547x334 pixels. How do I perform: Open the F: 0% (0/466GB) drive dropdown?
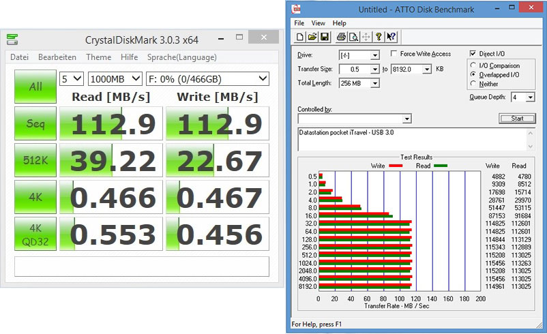point(207,79)
